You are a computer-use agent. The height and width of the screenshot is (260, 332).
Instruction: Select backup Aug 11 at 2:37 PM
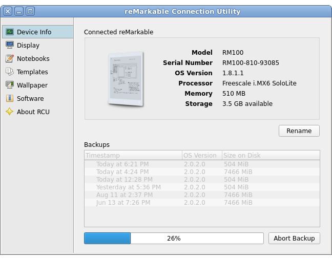click(202, 195)
